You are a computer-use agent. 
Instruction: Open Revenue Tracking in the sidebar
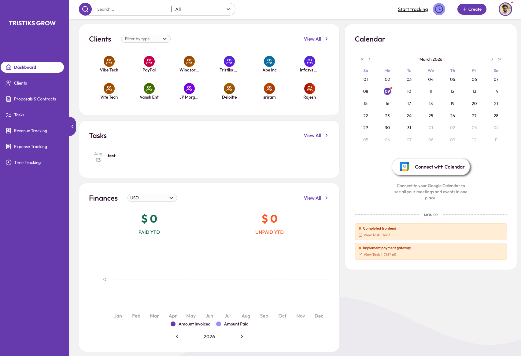coord(32,131)
